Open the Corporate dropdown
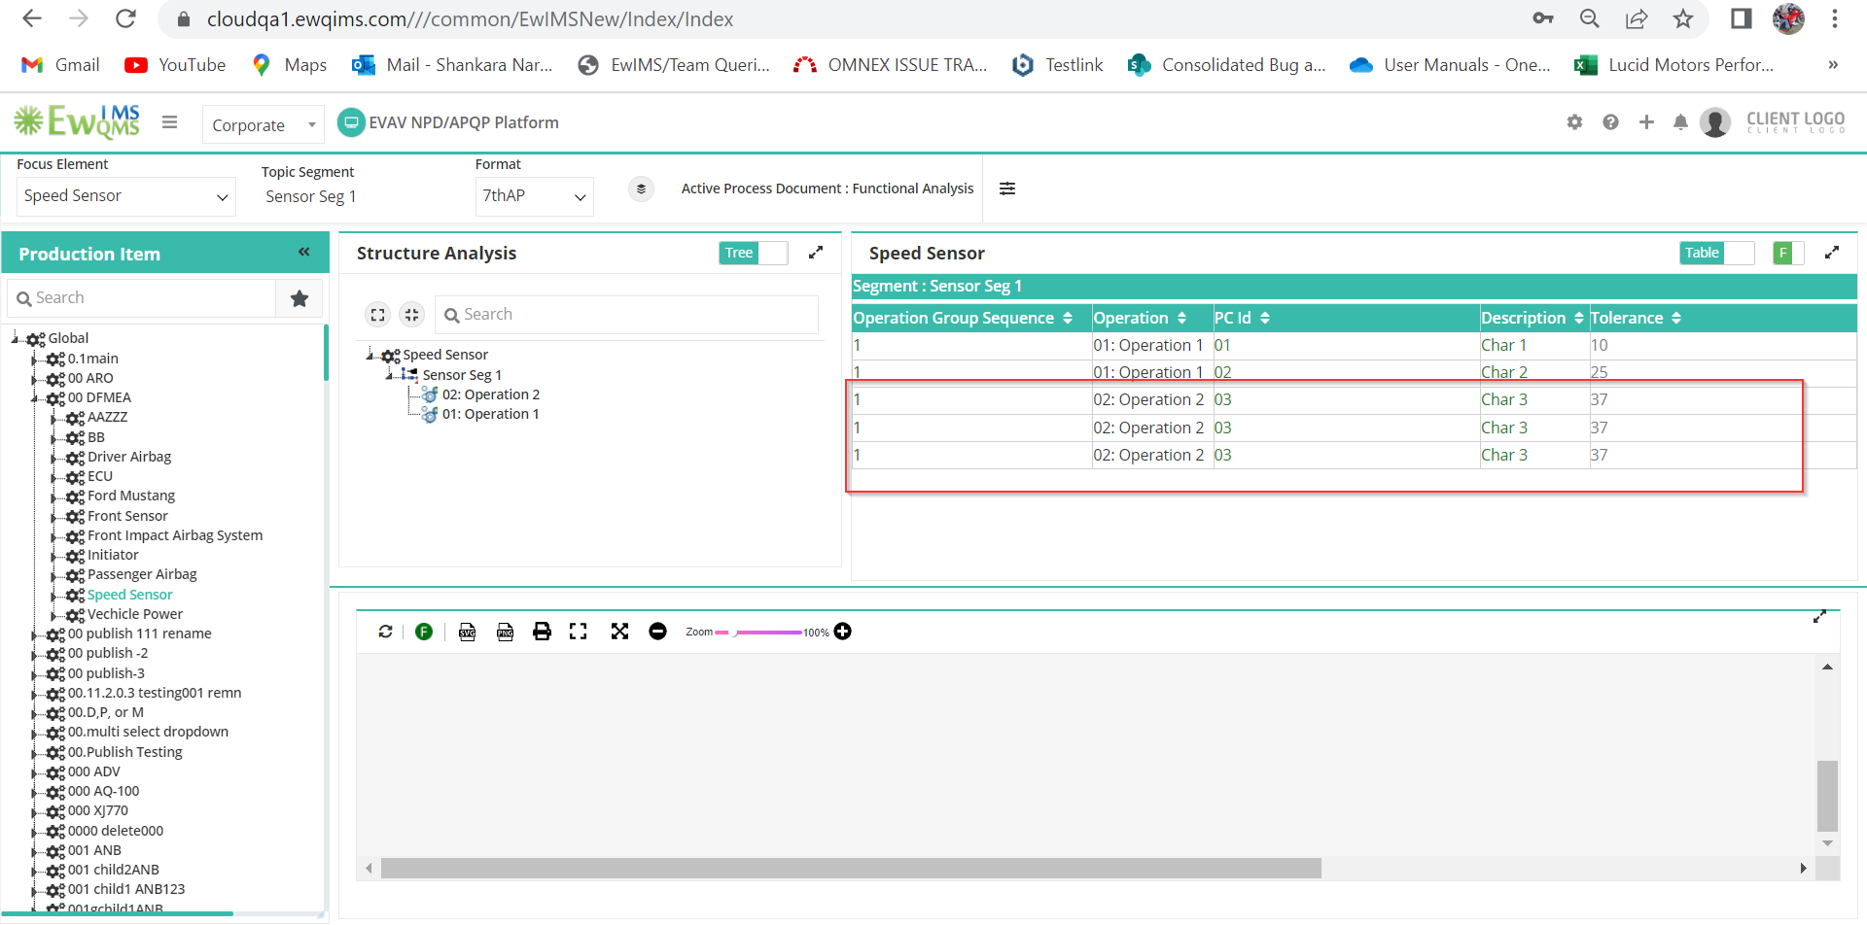Screen dimensions: 1867x925 pos(263,125)
